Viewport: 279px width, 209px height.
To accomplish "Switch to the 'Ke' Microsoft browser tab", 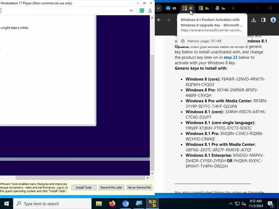I will (x=204, y=8).
